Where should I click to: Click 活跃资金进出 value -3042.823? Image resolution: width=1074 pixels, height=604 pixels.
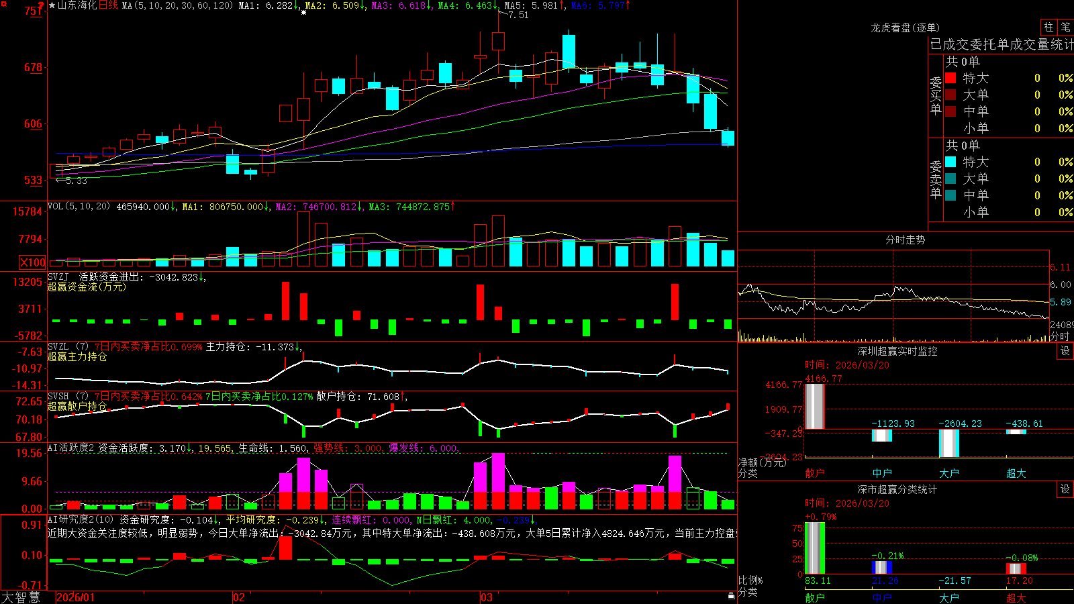tap(142, 276)
